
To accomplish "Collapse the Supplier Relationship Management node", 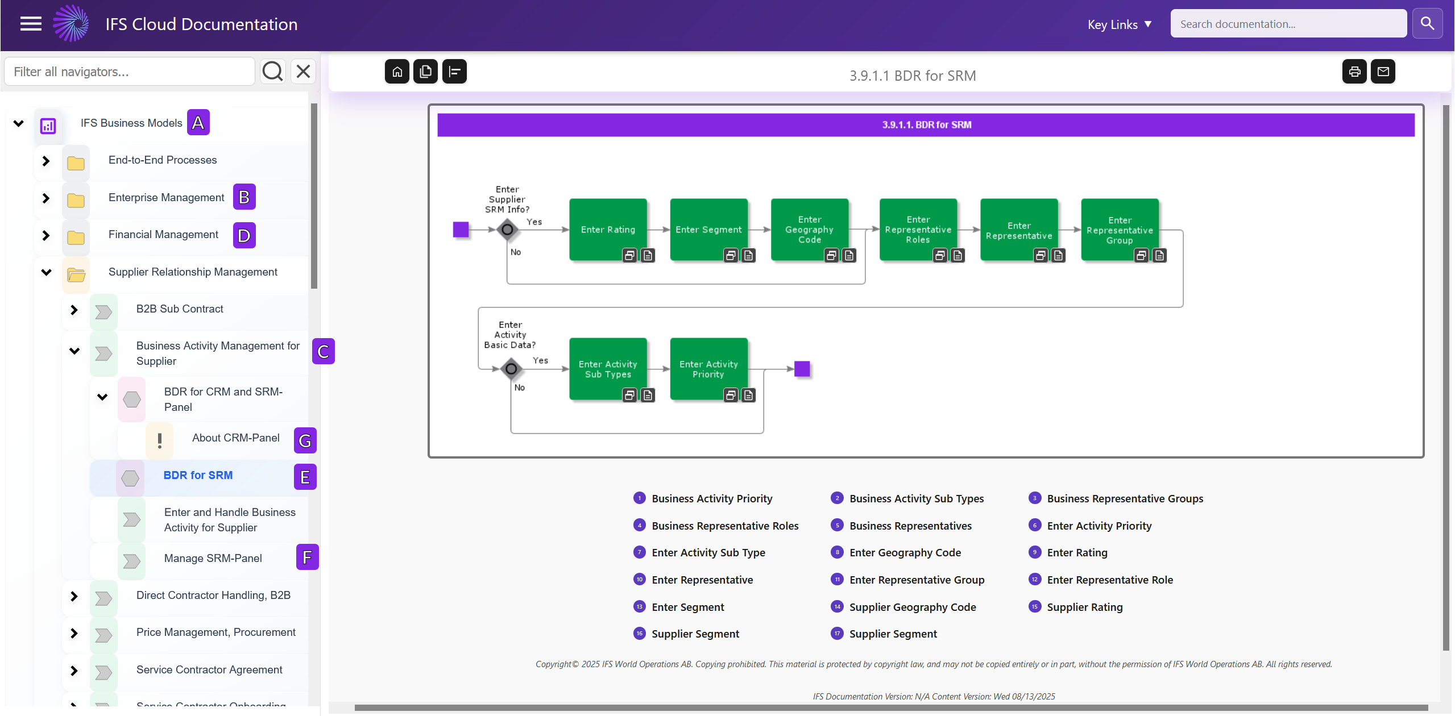I will coord(46,272).
